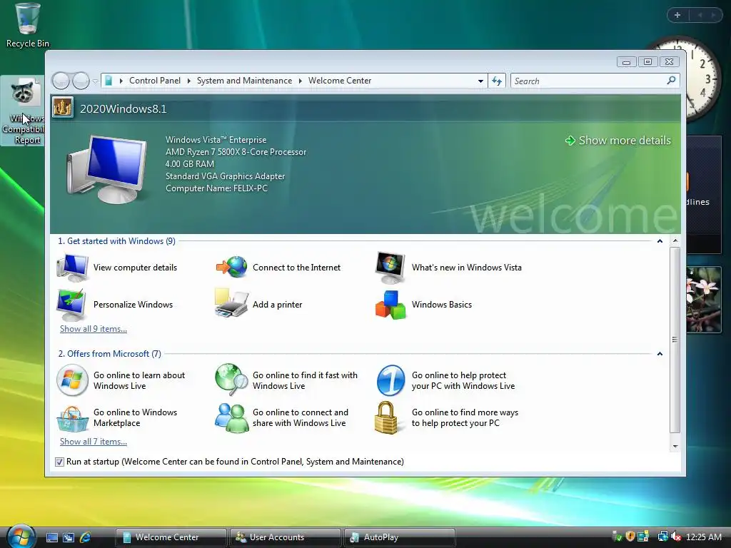The image size is (731, 548).
Task: Click the refresh button beside address bar
Action: point(497,81)
